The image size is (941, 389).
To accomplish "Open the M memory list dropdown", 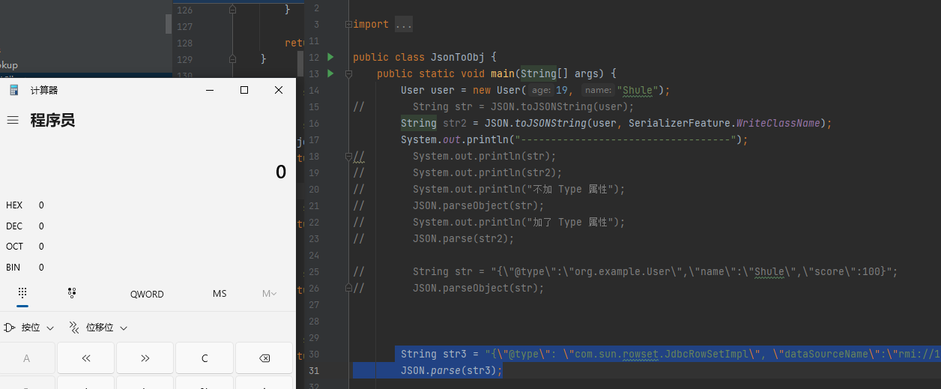I will point(270,294).
